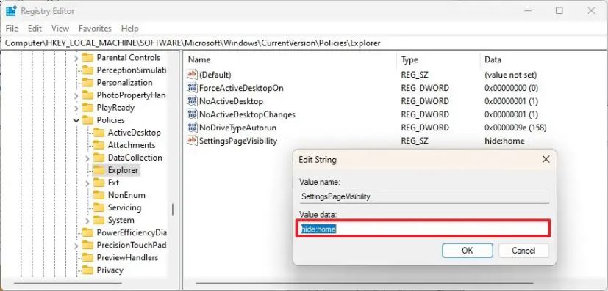Select the Servicing folder icon
Screen dimensions: 608x291
click(99, 208)
